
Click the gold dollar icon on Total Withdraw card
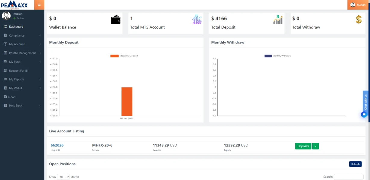[359, 20]
